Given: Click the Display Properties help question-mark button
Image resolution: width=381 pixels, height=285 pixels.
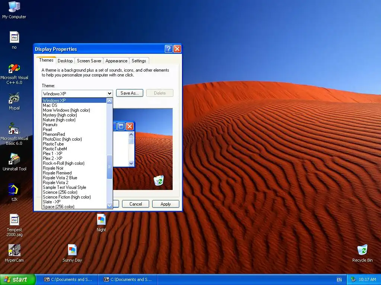Looking at the screenshot, I should point(169,49).
